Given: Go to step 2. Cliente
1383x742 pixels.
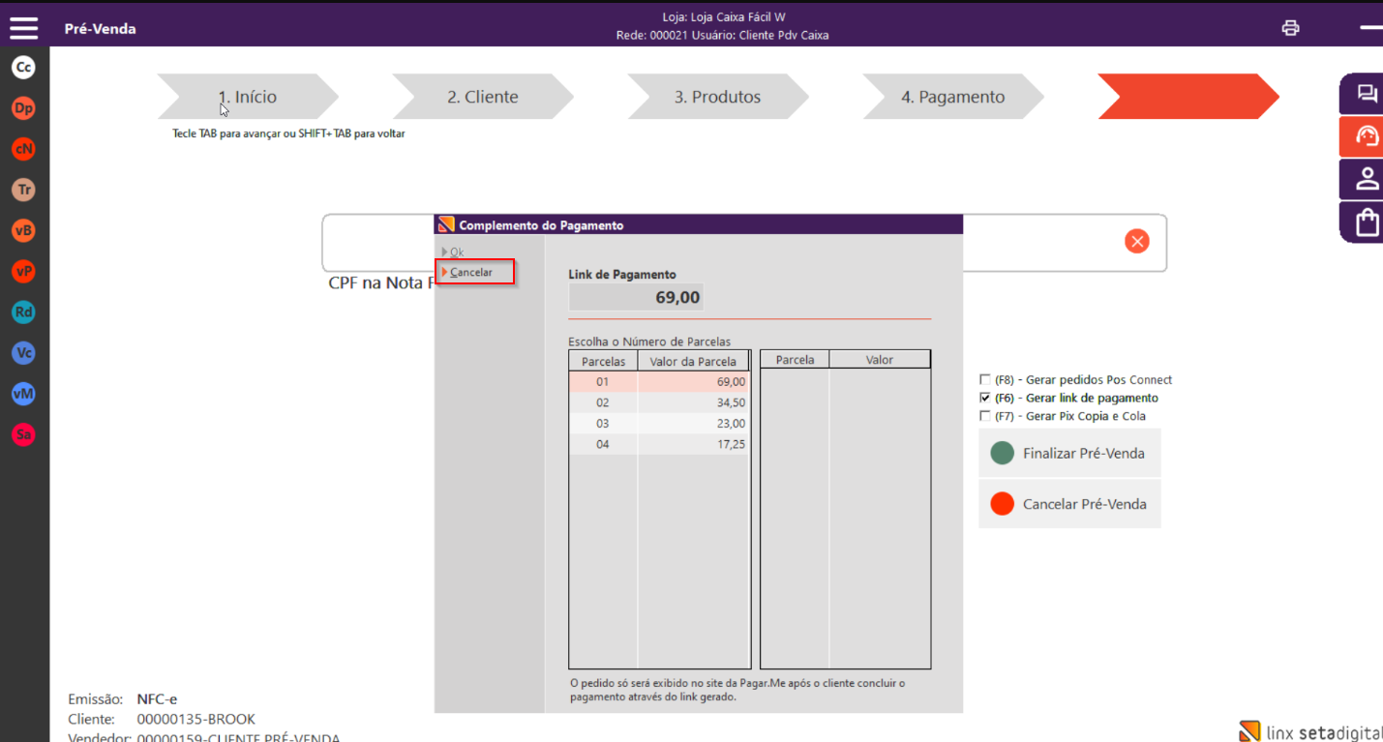Looking at the screenshot, I should click(x=483, y=97).
